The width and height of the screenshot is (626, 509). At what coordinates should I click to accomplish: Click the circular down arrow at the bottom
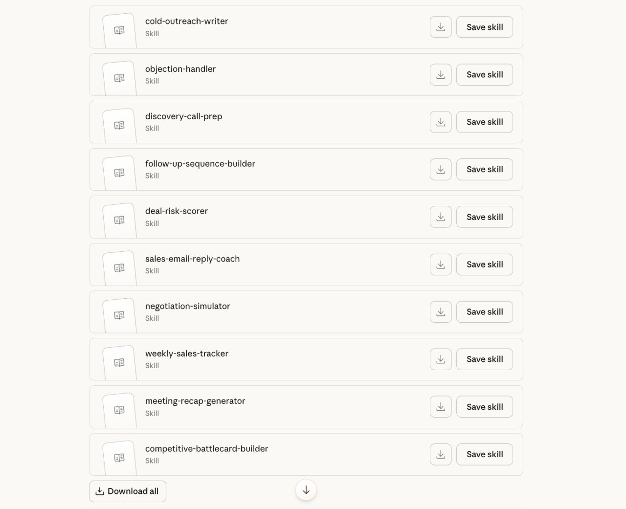306,489
